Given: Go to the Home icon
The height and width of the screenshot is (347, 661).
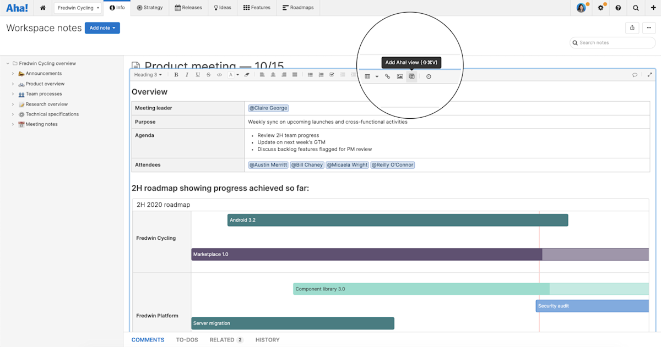Looking at the screenshot, I should [x=42, y=8].
